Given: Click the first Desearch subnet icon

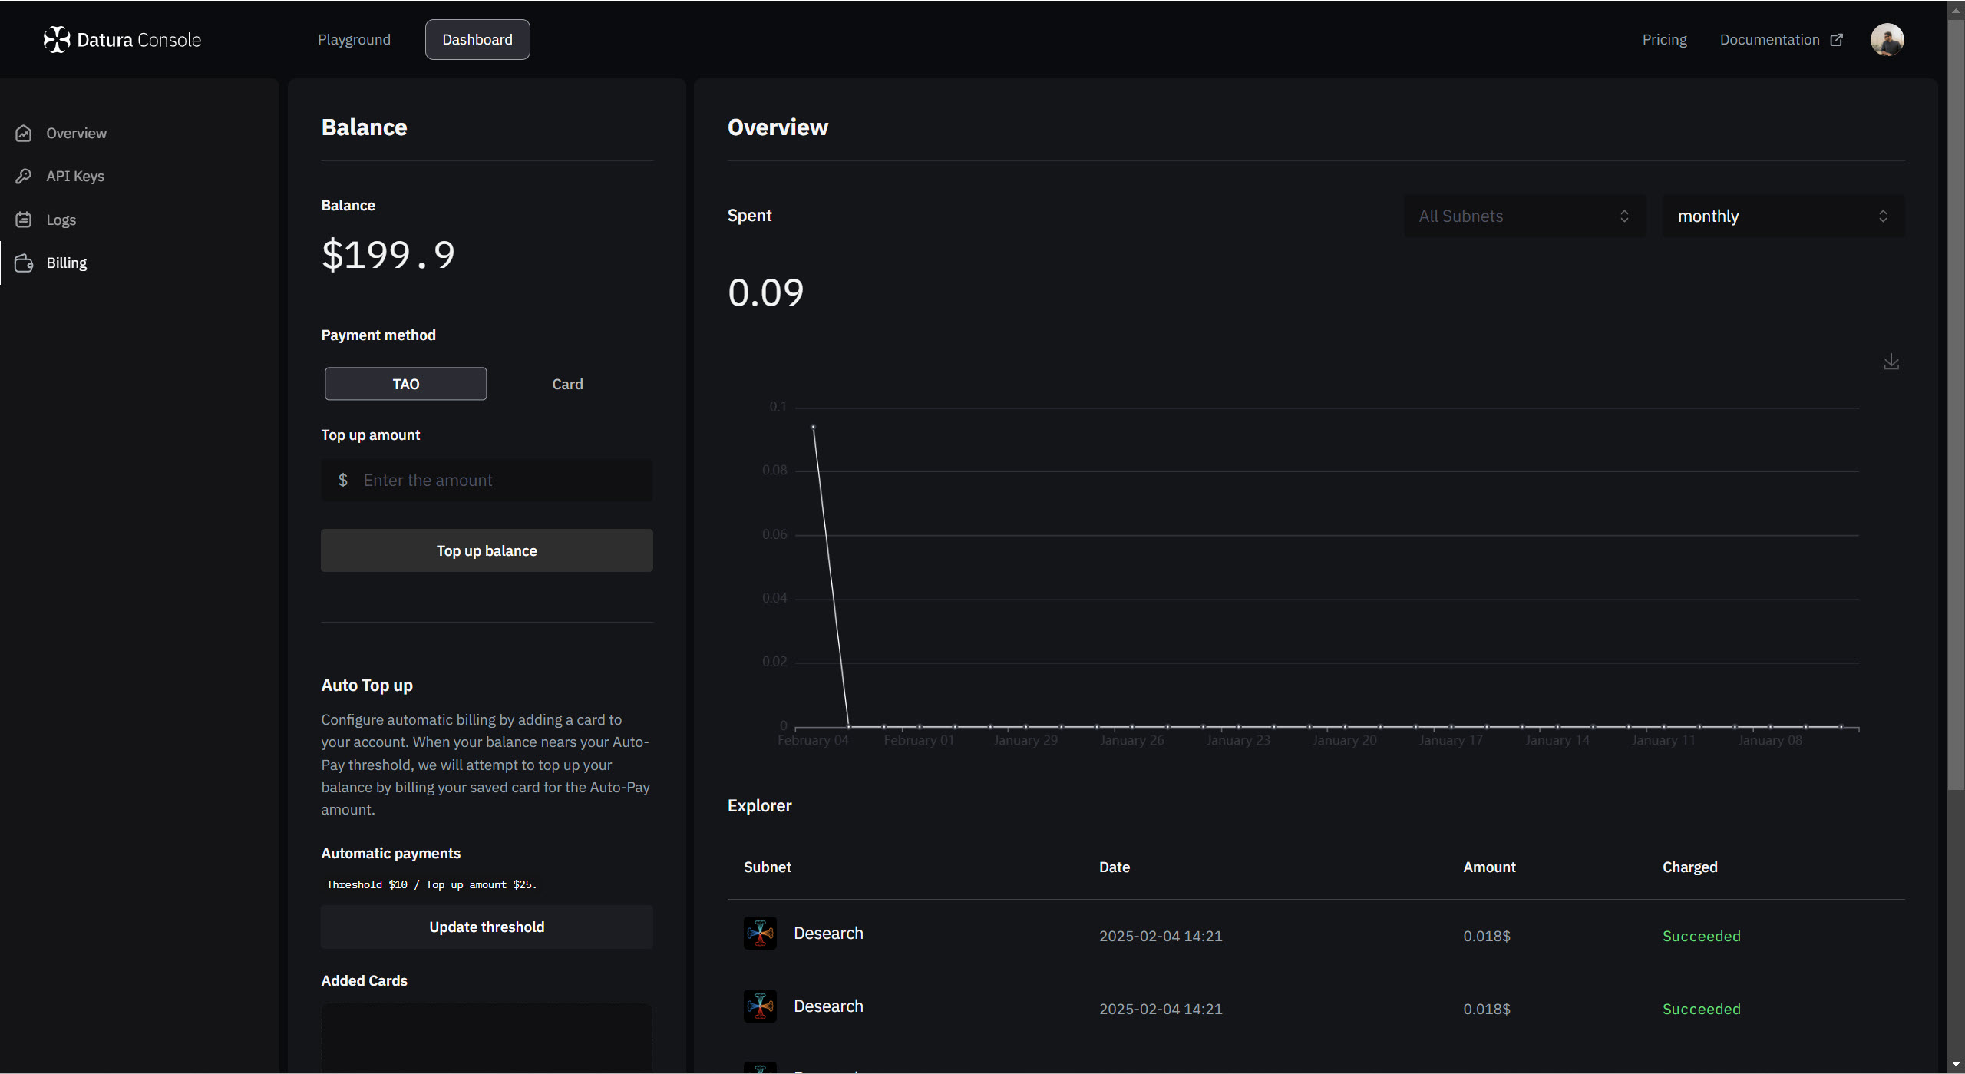Looking at the screenshot, I should tap(760, 934).
